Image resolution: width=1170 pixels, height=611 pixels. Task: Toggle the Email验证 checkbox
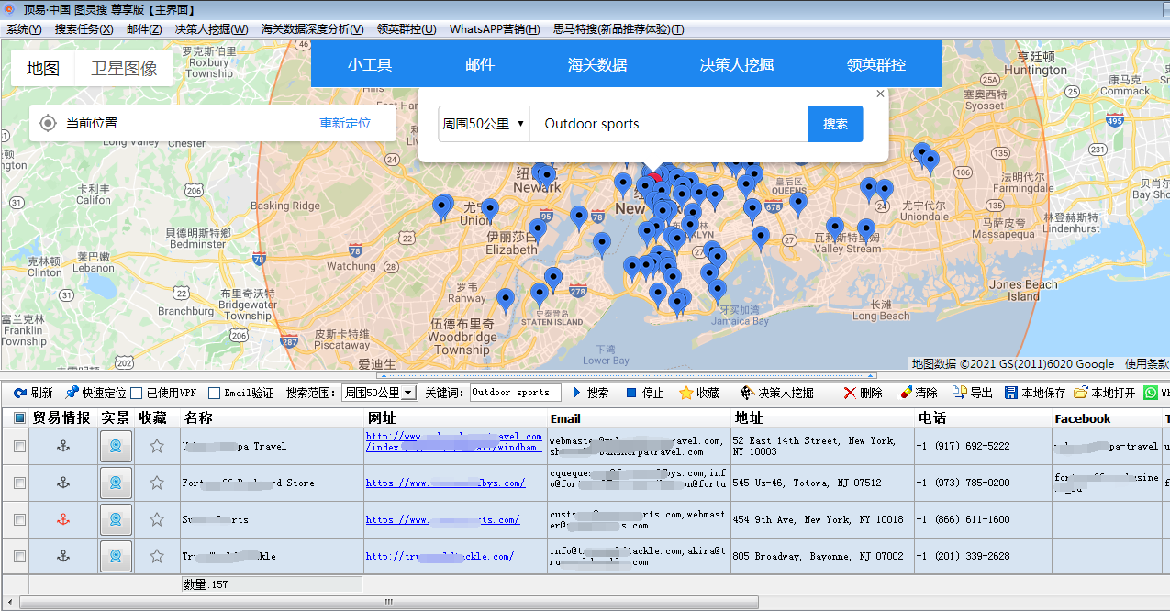pyautogui.click(x=215, y=394)
